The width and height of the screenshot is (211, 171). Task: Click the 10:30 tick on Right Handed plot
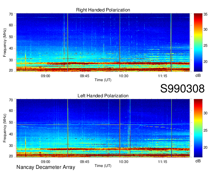123,76
